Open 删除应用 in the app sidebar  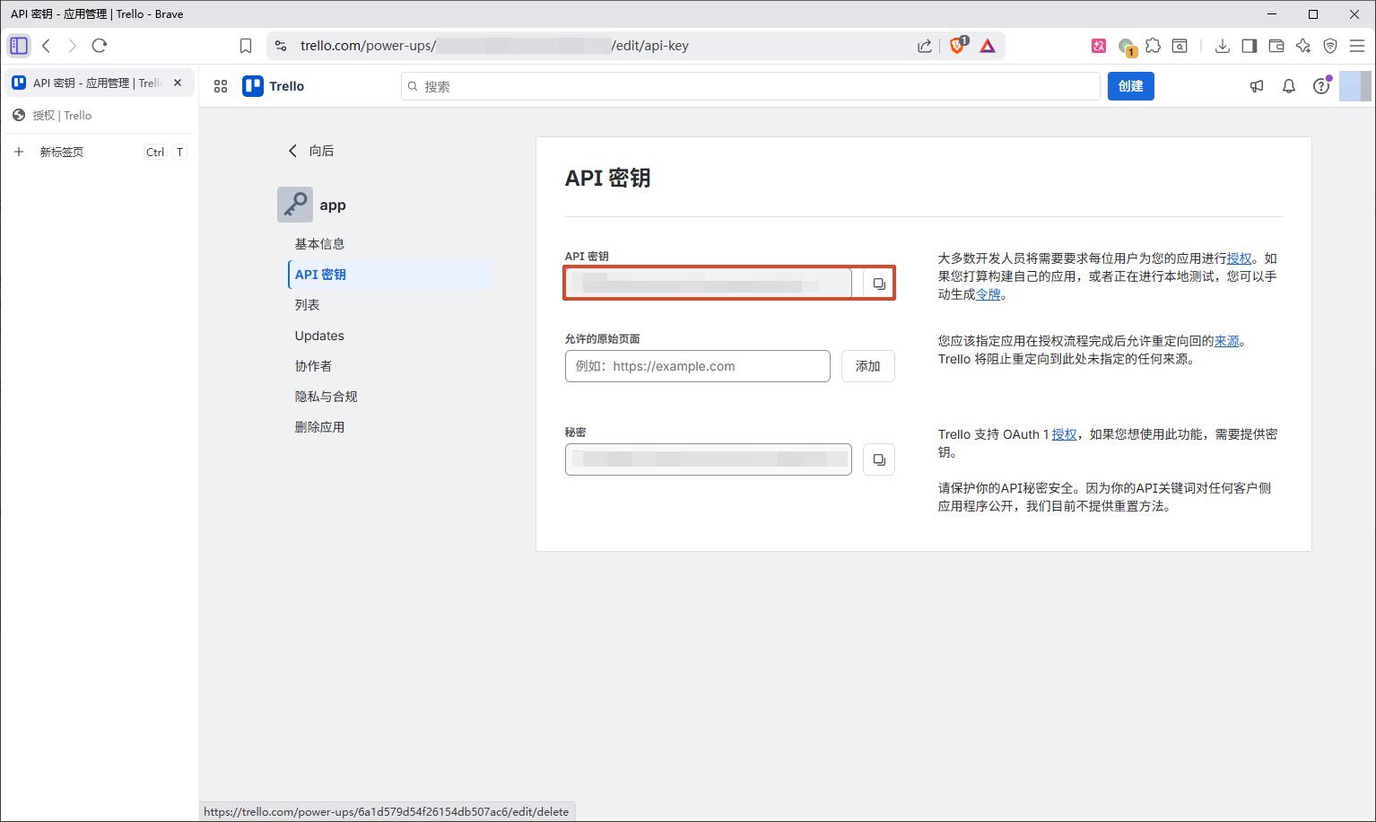pos(319,427)
